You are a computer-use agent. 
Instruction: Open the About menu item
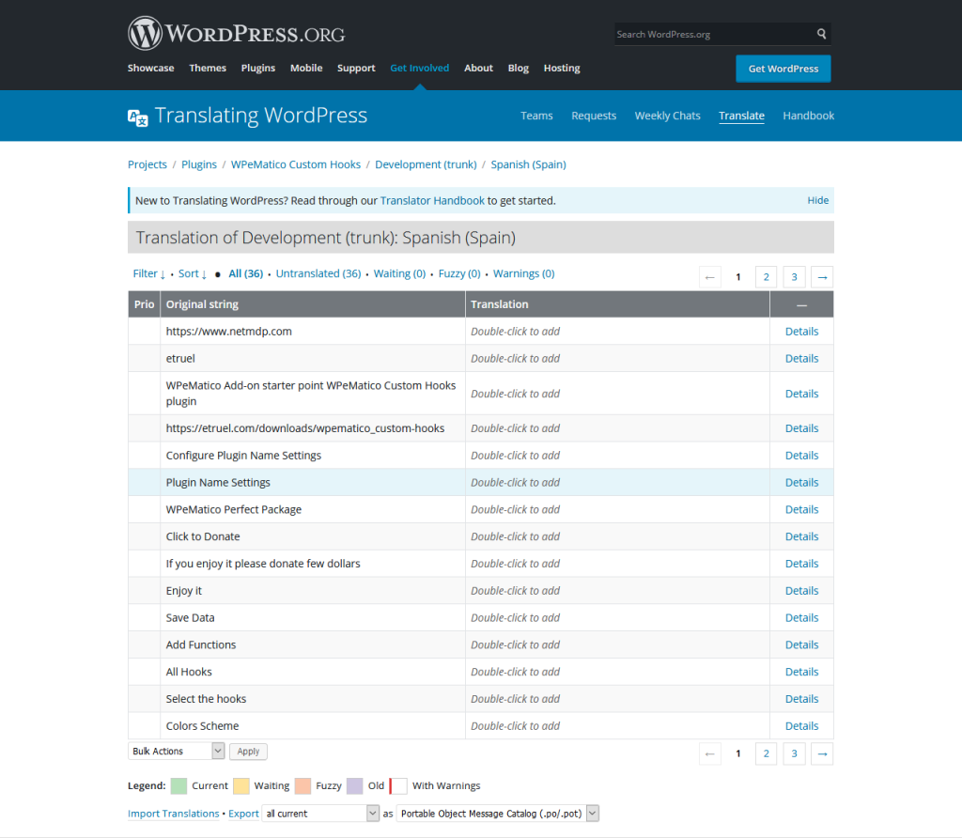[478, 68]
